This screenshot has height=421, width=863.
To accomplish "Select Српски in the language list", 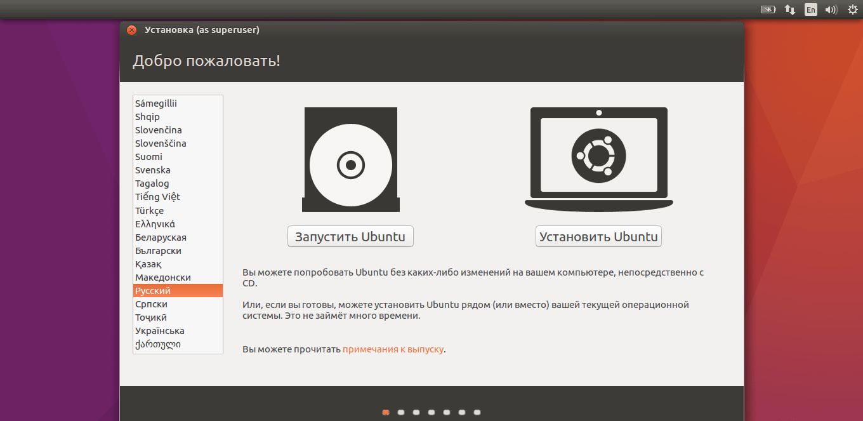I will pos(178,304).
